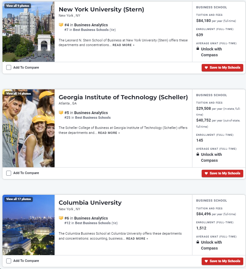Viewport: 246px width, 269px height.
Task: Click View all 14 photos badge
Action: [19, 93]
